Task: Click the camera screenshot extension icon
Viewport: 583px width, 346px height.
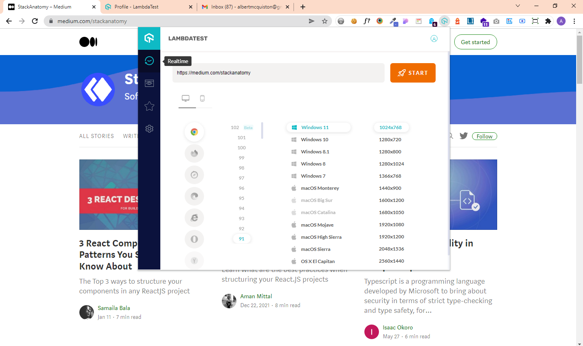Action: point(496,21)
